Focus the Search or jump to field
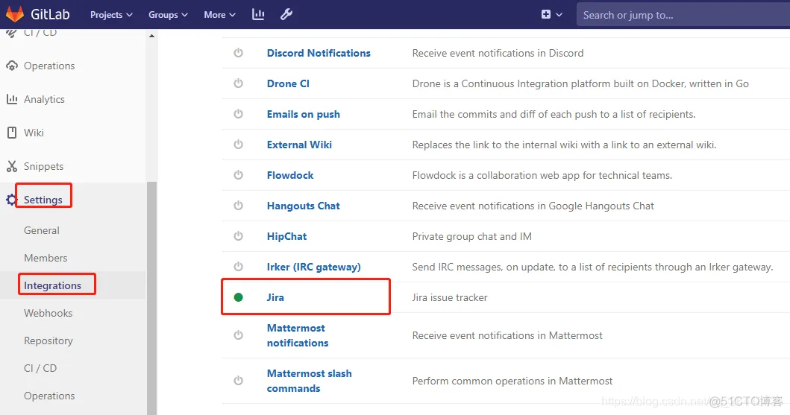 (683, 15)
